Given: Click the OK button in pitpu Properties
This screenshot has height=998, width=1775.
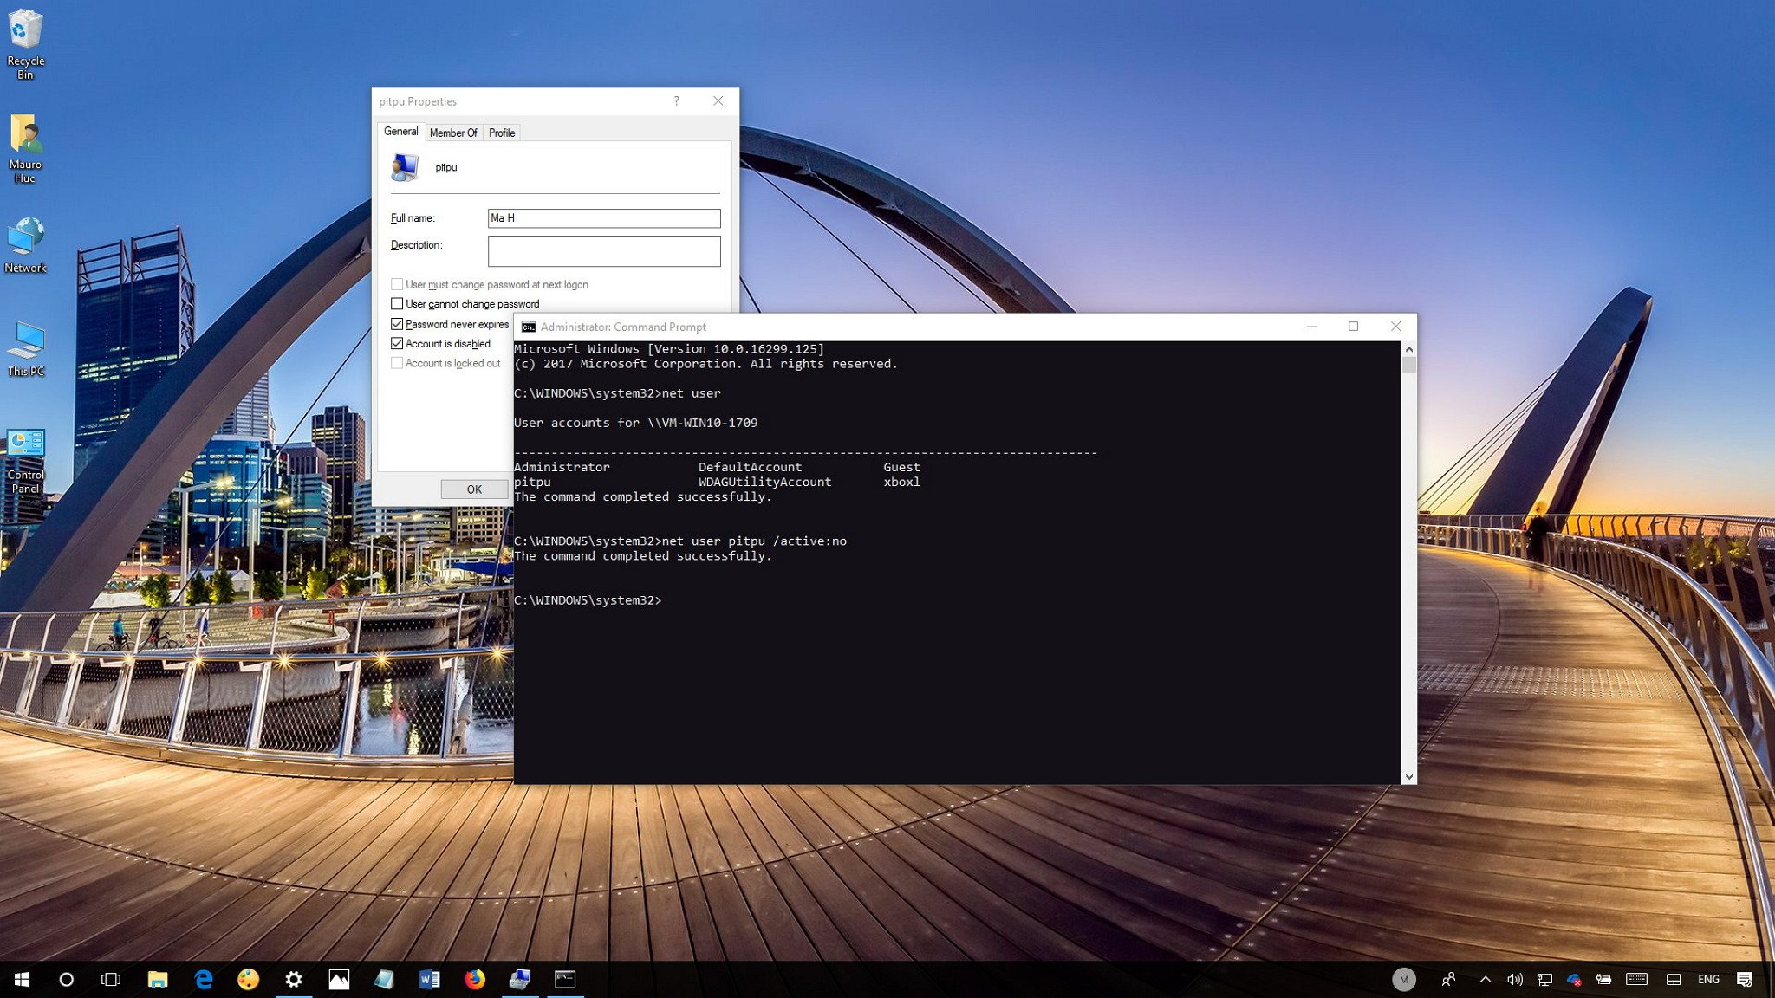Looking at the screenshot, I should coord(473,489).
